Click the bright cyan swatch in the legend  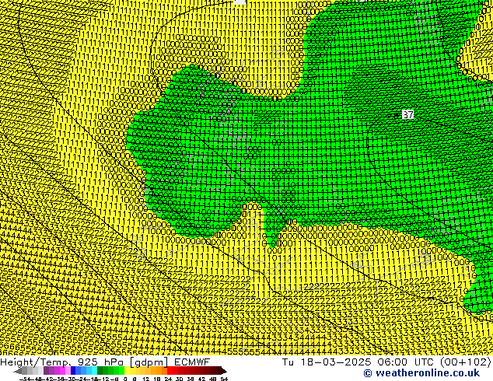click(94, 371)
